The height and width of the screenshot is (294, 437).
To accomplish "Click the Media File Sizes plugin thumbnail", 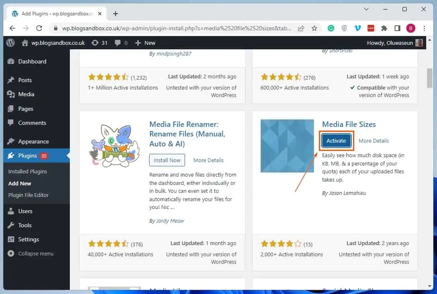I will (287, 146).
